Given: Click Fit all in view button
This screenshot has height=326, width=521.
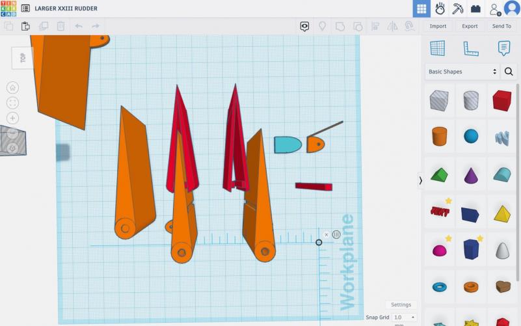Looking at the screenshot, I should [13, 103].
